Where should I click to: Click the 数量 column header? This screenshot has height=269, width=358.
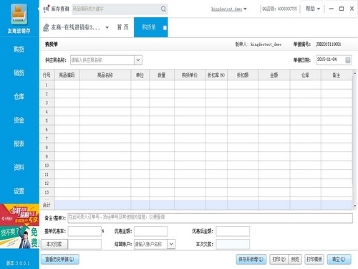pyautogui.click(x=162, y=75)
